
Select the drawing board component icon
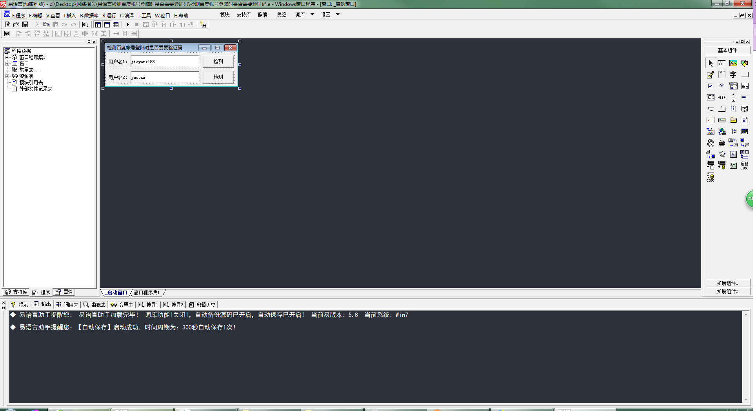tap(710, 75)
